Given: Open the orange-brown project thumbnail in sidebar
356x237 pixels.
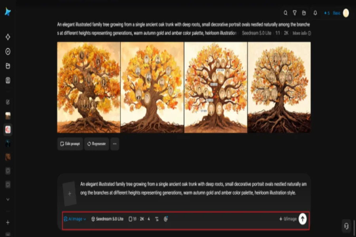Looking at the screenshot, I should point(8,157).
